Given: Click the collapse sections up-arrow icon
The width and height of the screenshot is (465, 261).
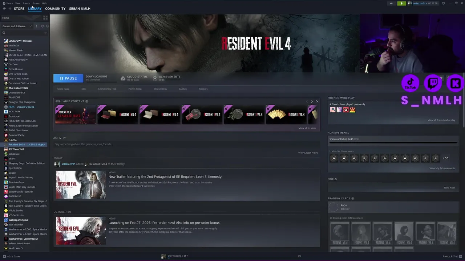Looking at the screenshot, I should tap(37, 26).
